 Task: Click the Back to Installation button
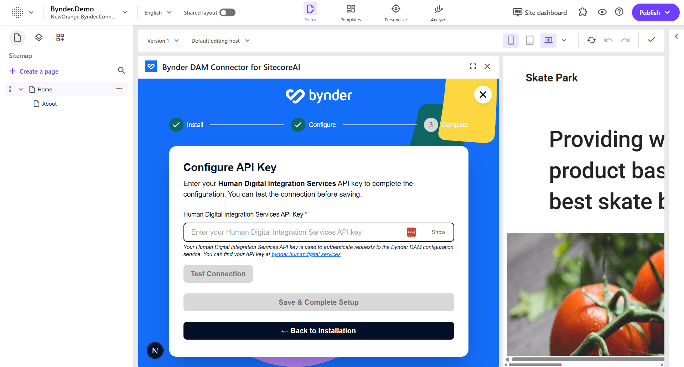click(x=318, y=330)
